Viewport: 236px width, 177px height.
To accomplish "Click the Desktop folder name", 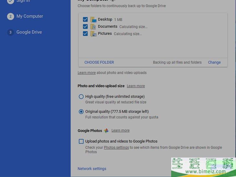I will 105,19.
